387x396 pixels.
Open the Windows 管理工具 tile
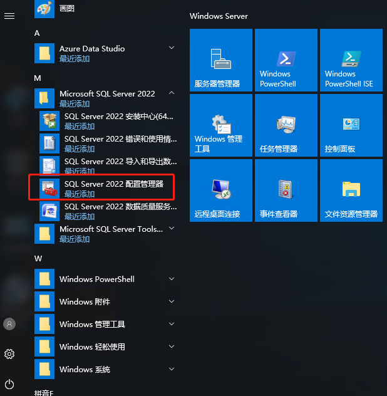pyautogui.click(x=221, y=125)
